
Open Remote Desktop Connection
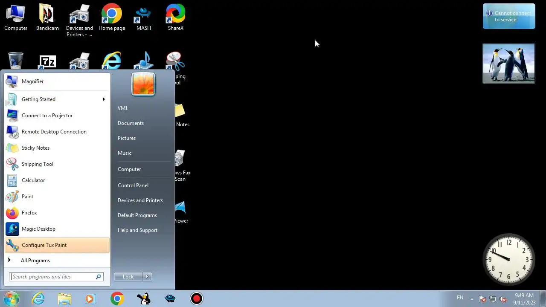point(57,132)
